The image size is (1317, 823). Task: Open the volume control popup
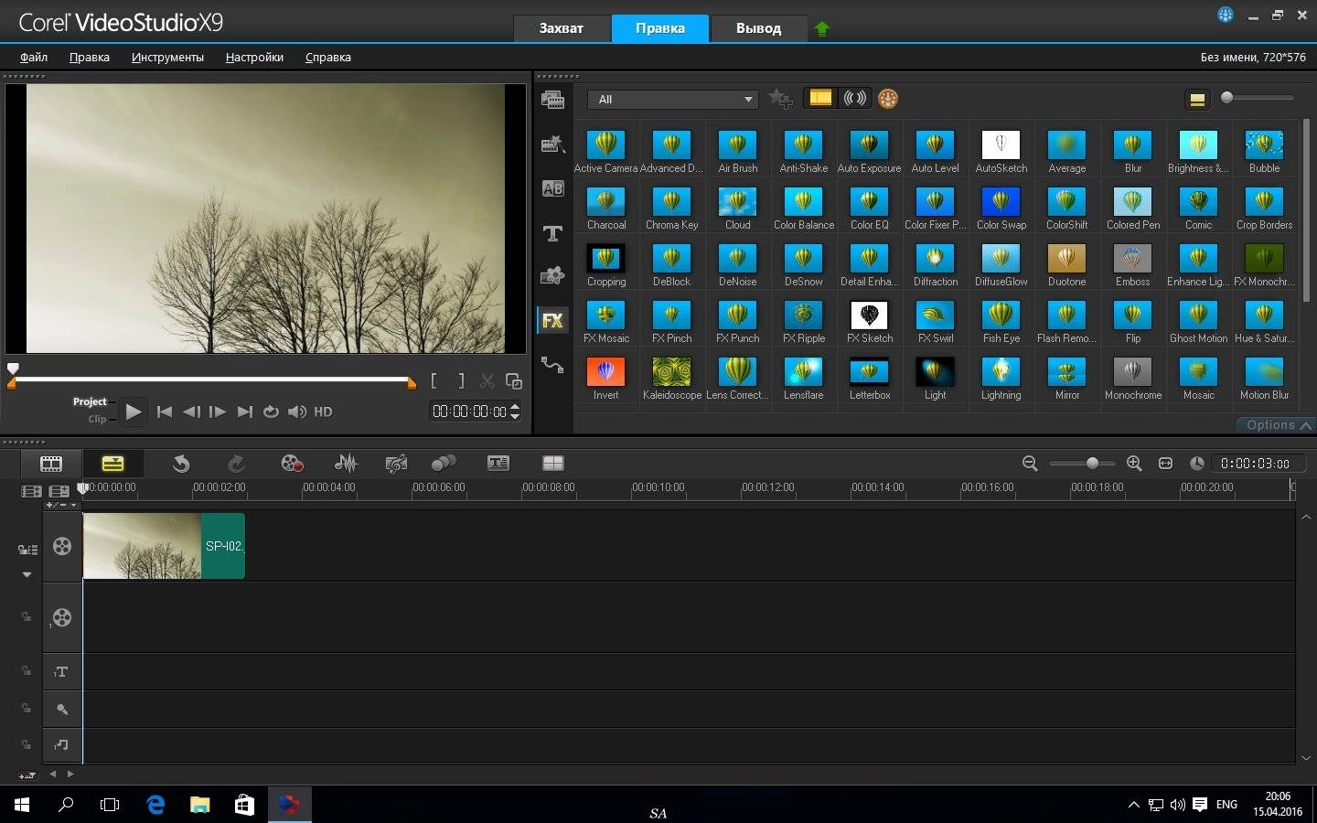click(297, 411)
